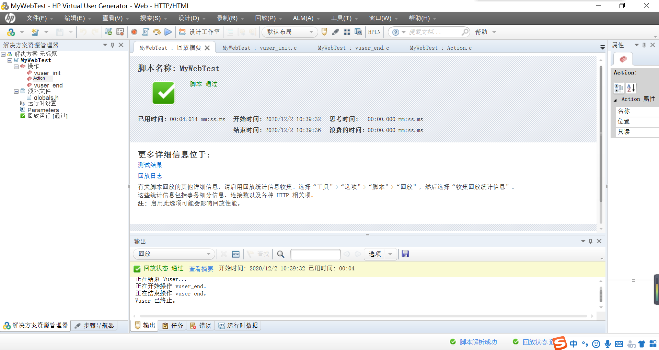Image resolution: width=659 pixels, height=350 pixels.
Task: Open the 帮助 dropdown in toolbar
Action: [486, 32]
